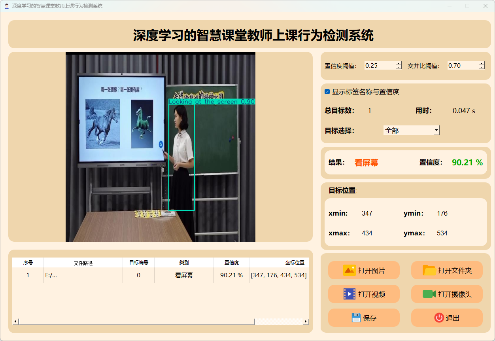Click the red power icon for 退出
Screen dimensions: 495x341
coord(439,318)
